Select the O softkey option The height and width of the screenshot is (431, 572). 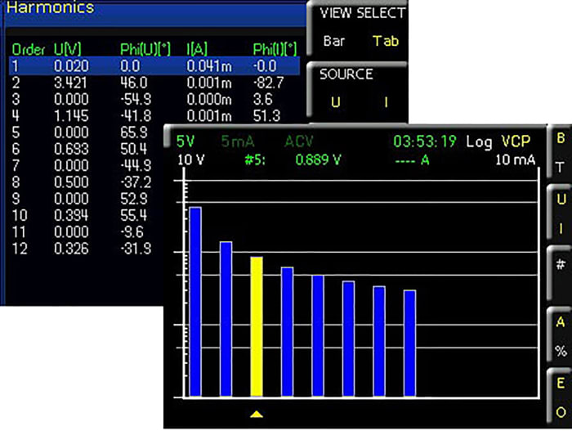(x=561, y=412)
